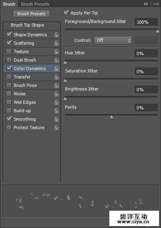
Task: Open the Transfer settings label
Action: tap(22, 77)
